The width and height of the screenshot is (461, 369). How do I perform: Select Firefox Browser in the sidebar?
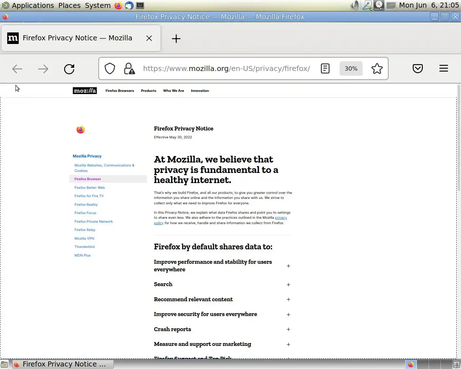click(x=108, y=179)
